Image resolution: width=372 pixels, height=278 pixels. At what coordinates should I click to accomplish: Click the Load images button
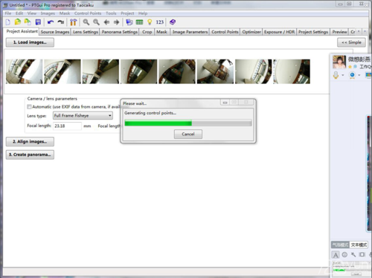30,42
